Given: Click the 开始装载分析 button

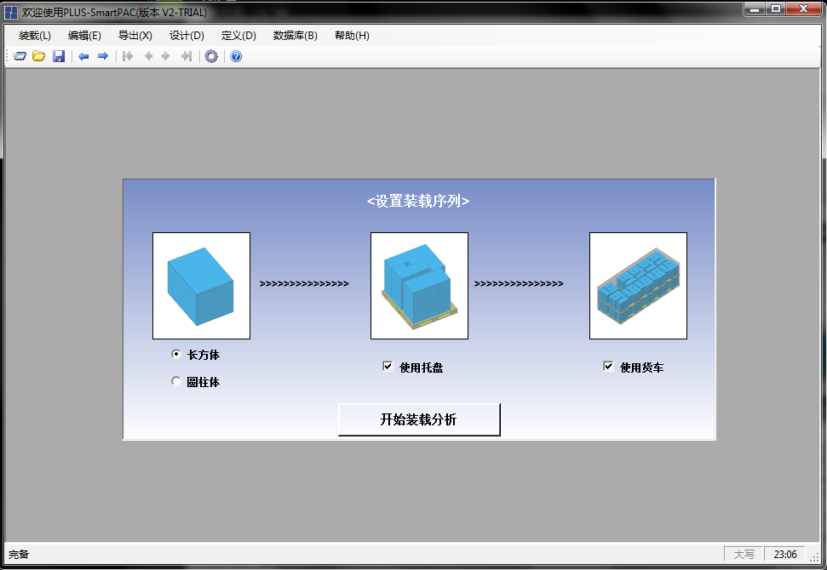Looking at the screenshot, I should [419, 419].
